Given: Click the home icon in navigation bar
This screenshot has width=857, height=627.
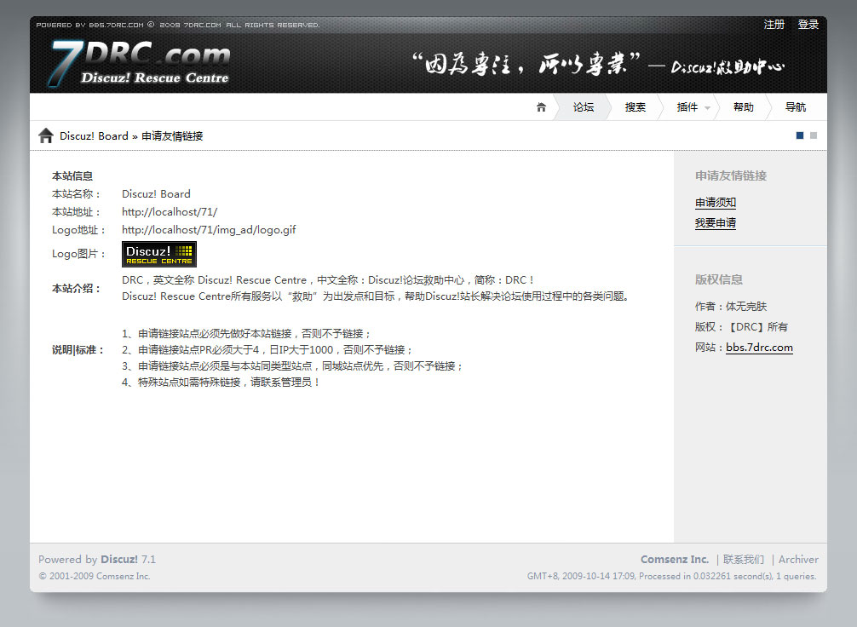Looking at the screenshot, I should pyautogui.click(x=541, y=107).
